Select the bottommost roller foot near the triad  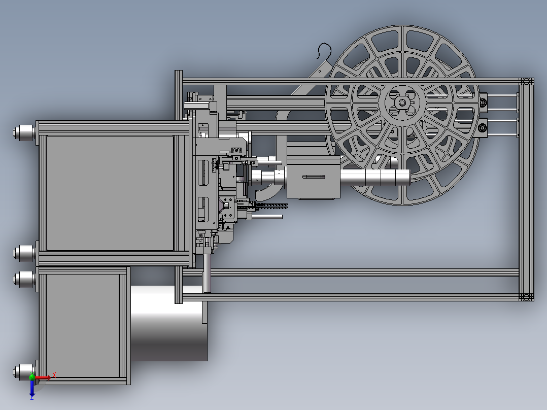point(23,371)
